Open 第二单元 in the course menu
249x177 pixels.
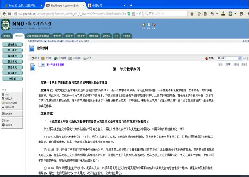[x=12, y=56]
